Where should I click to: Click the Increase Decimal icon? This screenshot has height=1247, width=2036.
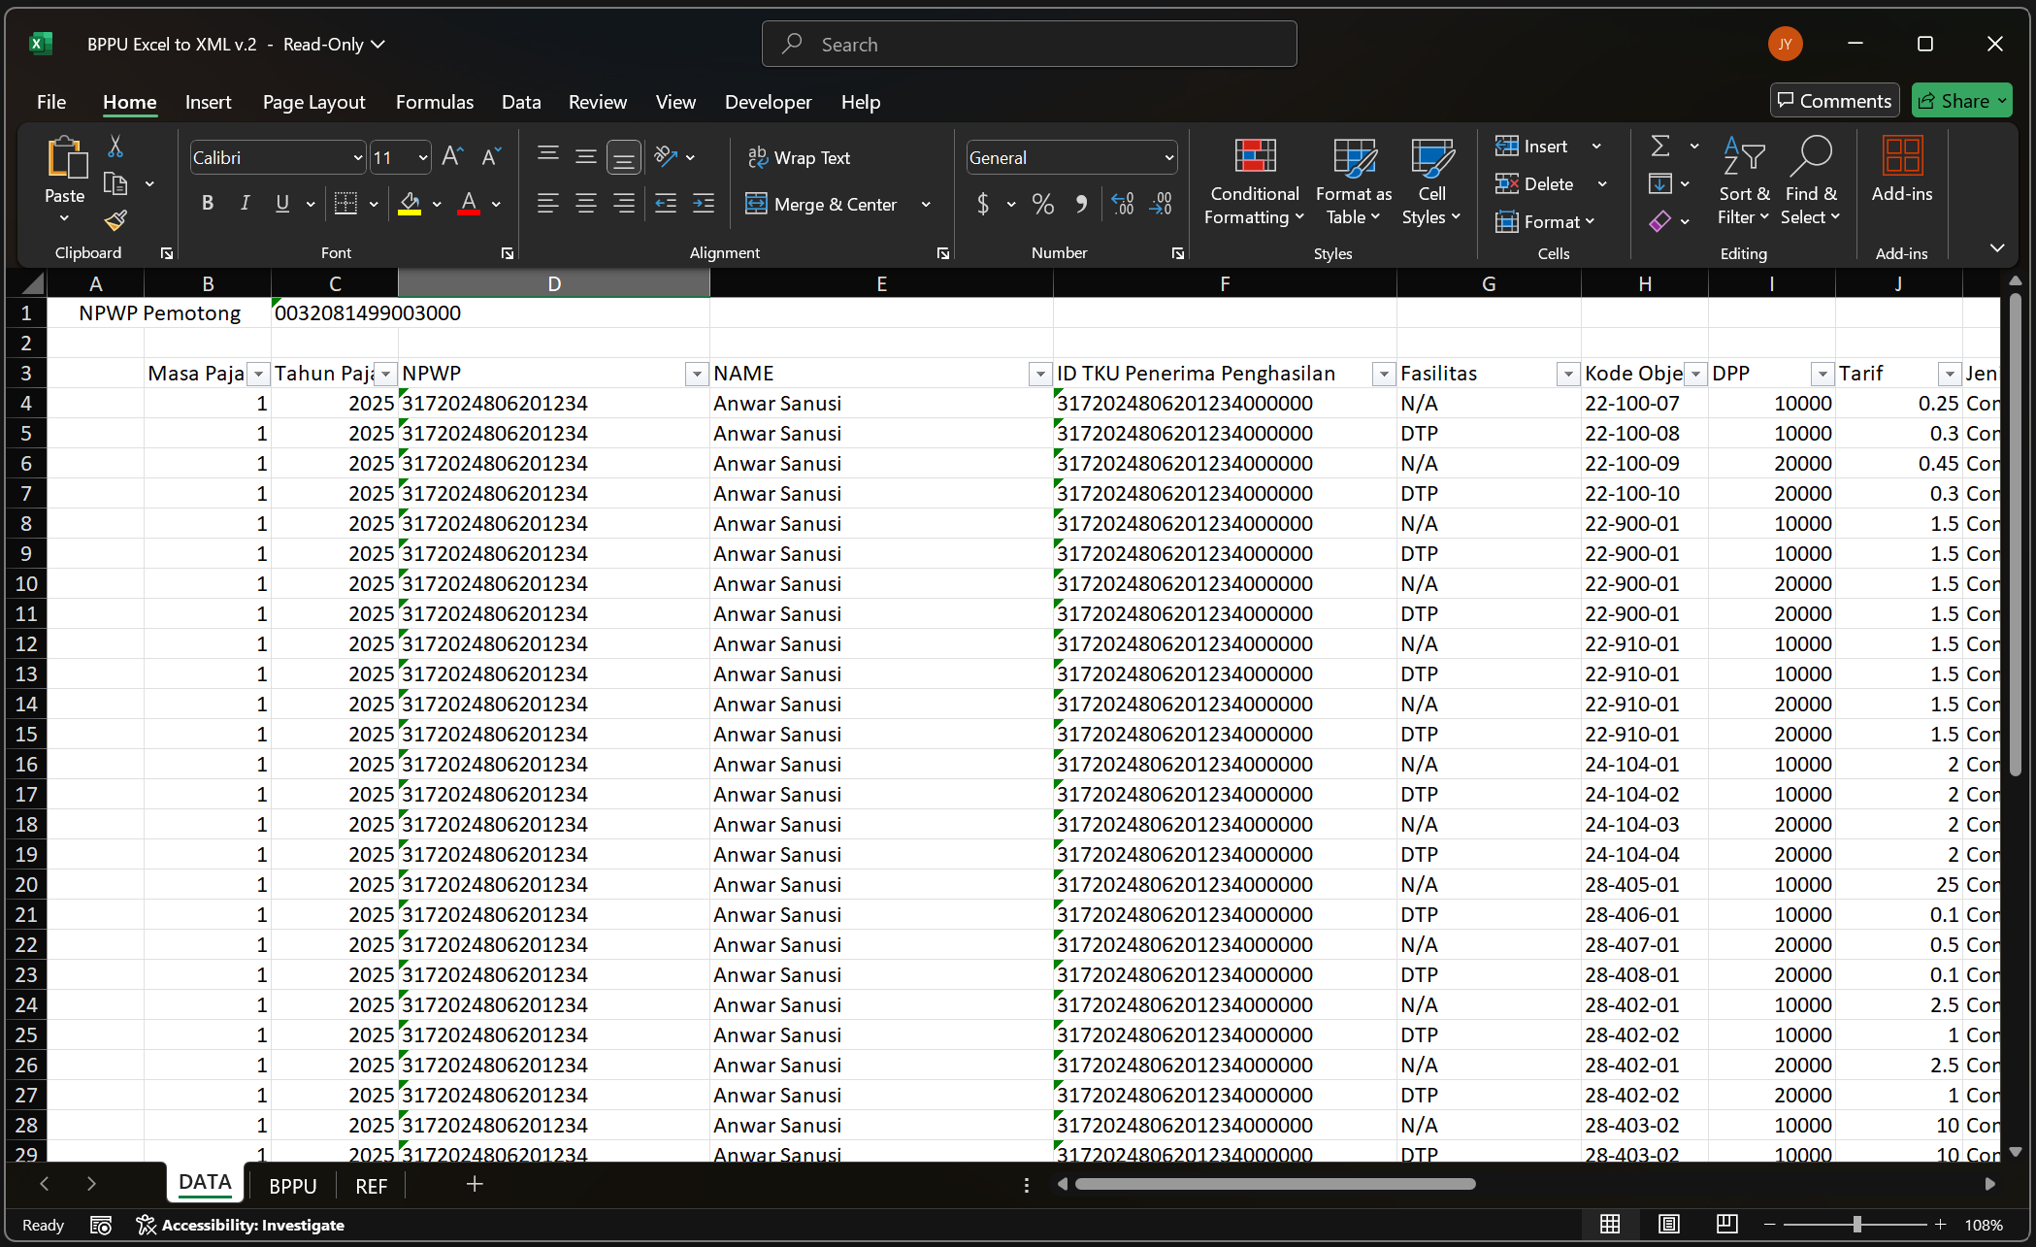point(1123,204)
